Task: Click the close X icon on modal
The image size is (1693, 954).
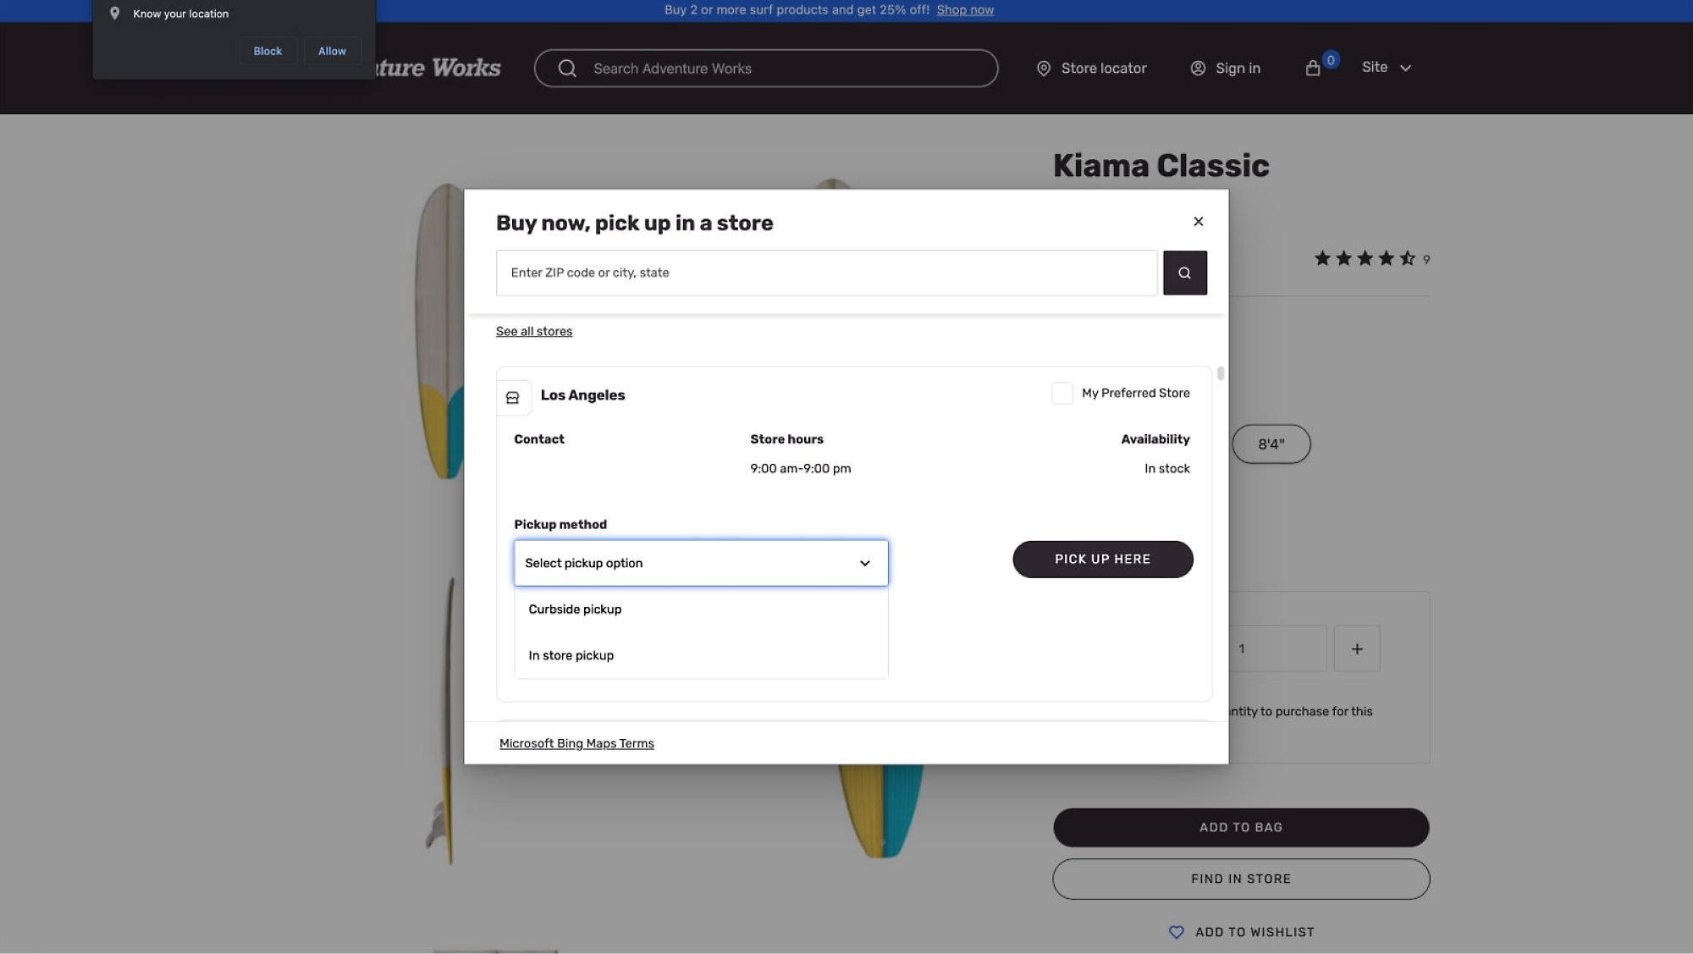Action: pos(1199,221)
